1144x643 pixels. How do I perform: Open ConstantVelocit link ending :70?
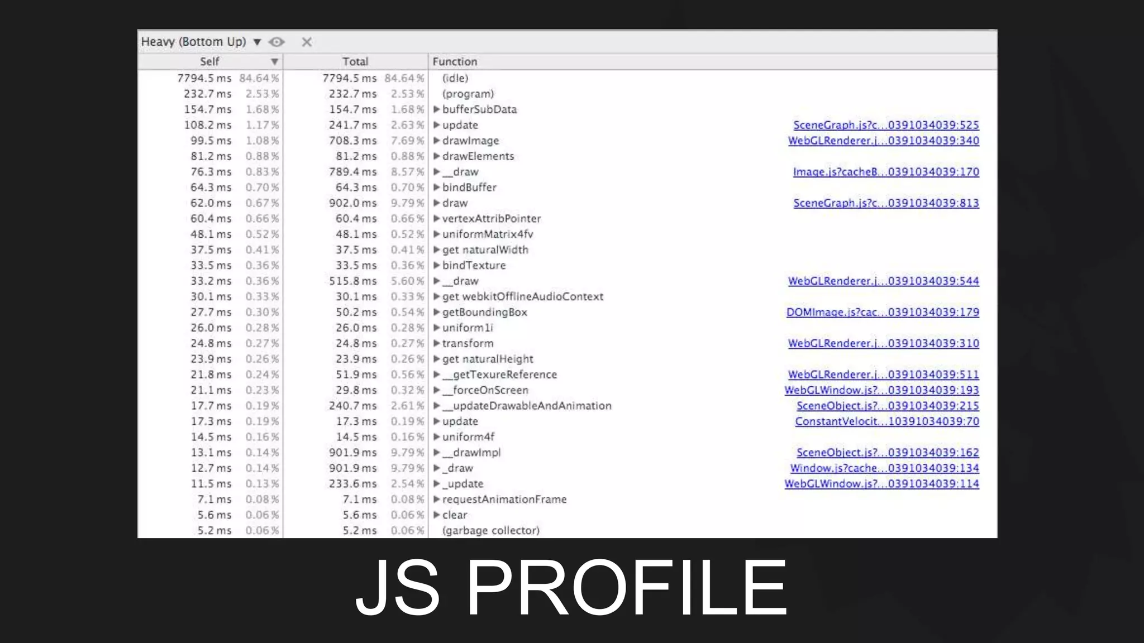tap(887, 421)
